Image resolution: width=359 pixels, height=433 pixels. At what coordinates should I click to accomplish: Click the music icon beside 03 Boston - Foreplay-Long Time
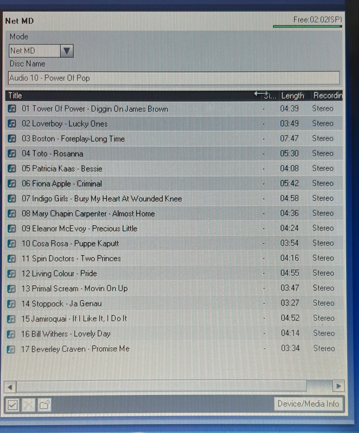tap(12, 139)
